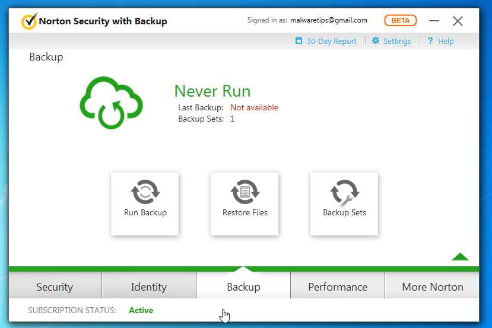The image size is (492, 328).
Task: Click the Run Backup icon
Action: coord(145,192)
